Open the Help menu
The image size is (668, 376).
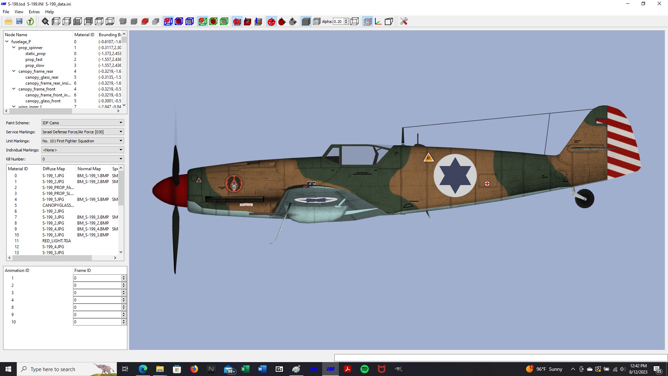pyautogui.click(x=49, y=12)
